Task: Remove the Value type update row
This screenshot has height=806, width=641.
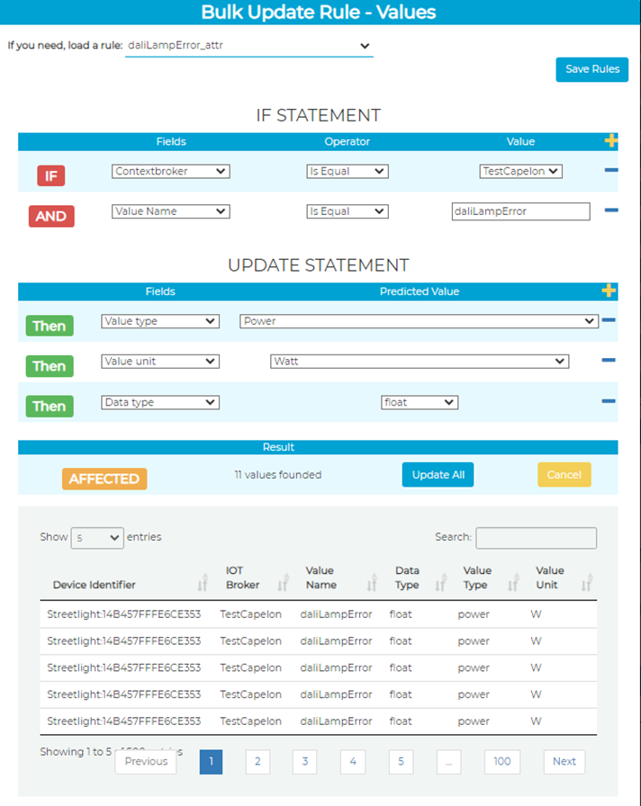Action: click(609, 320)
